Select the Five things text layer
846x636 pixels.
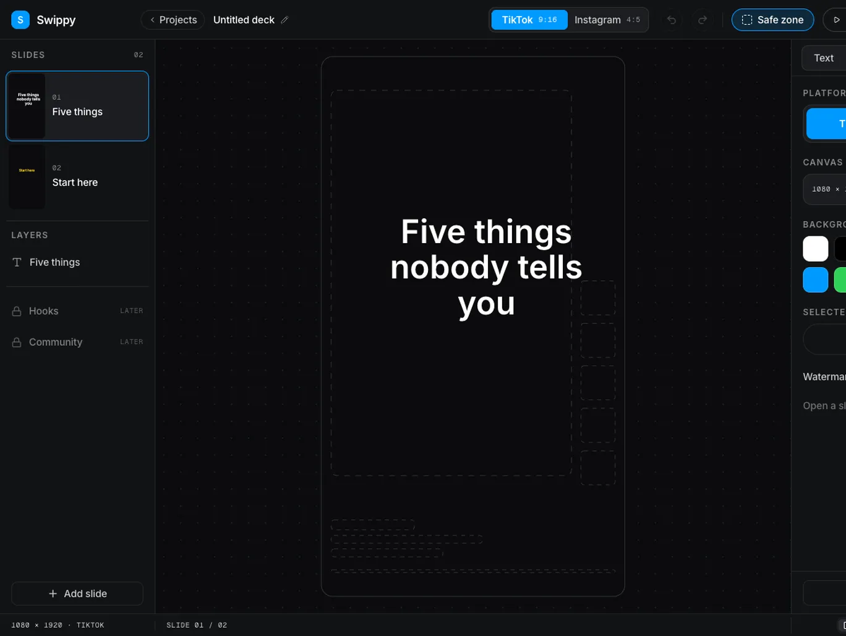(77, 262)
